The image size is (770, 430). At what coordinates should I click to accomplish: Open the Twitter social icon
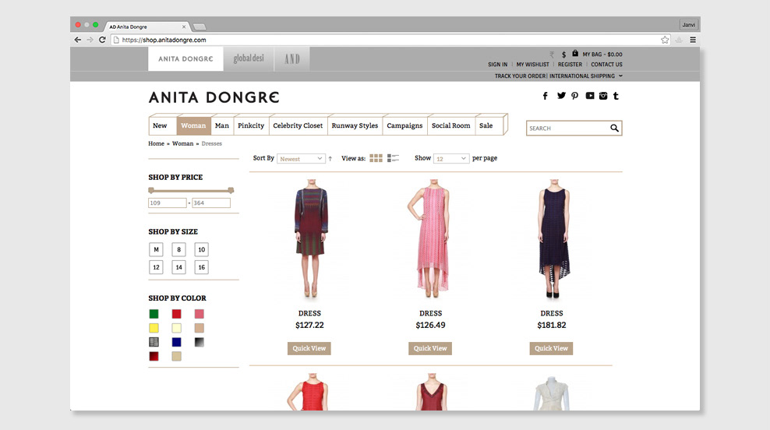tap(561, 95)
